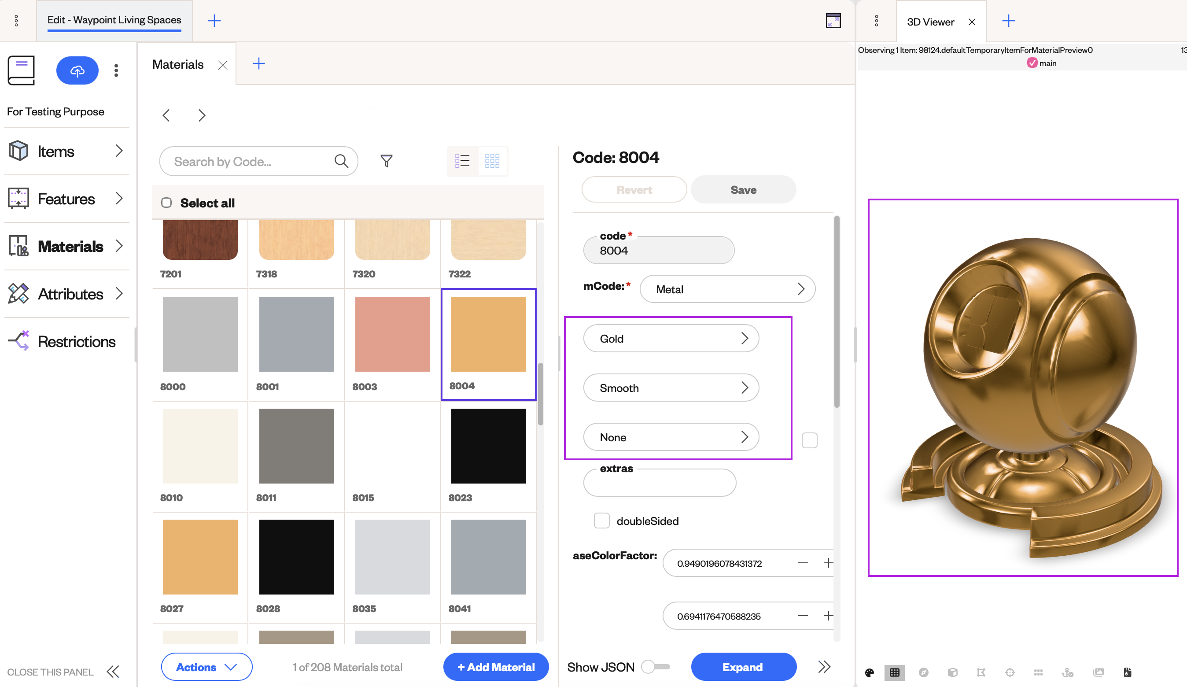Viewport: 1187px width, 687px height.
Task: Open the Actions dropdown
Action: (x=206, y=667)
